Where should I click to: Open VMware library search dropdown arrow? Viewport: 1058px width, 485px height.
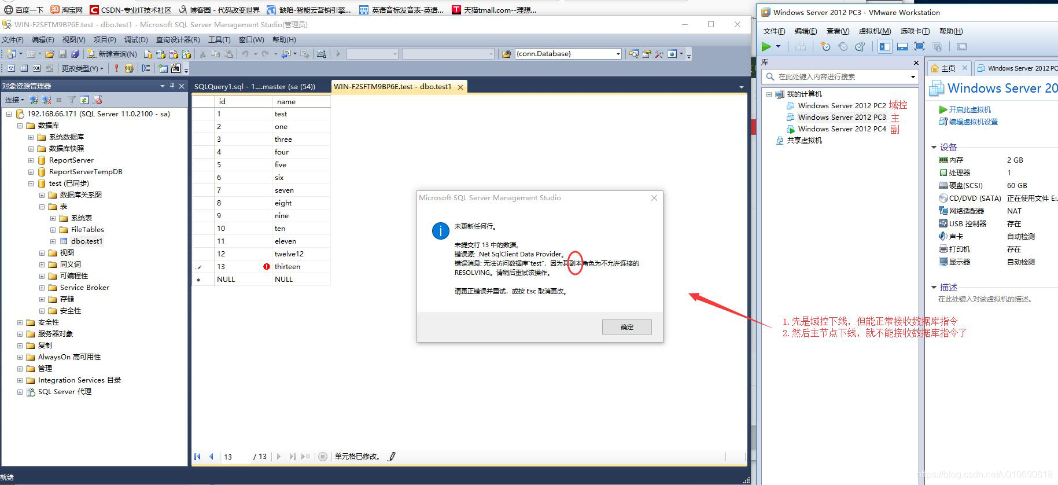click(913, 77)
